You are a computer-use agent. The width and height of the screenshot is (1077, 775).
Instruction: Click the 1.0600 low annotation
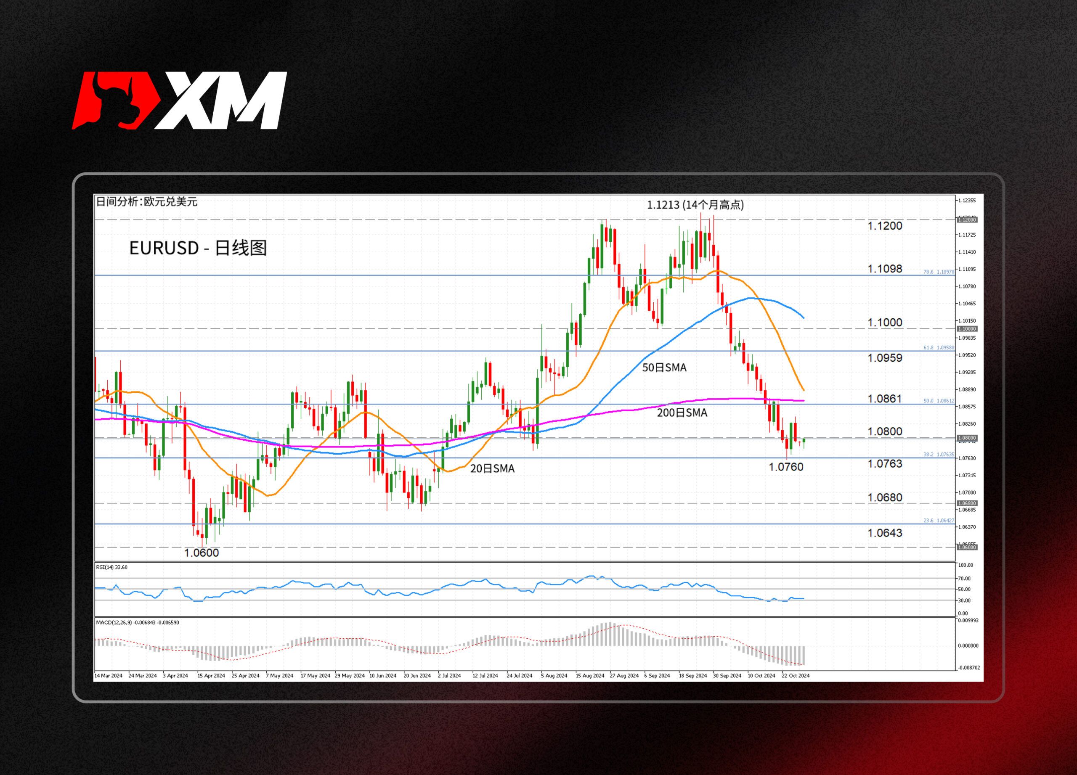[202, 553]
